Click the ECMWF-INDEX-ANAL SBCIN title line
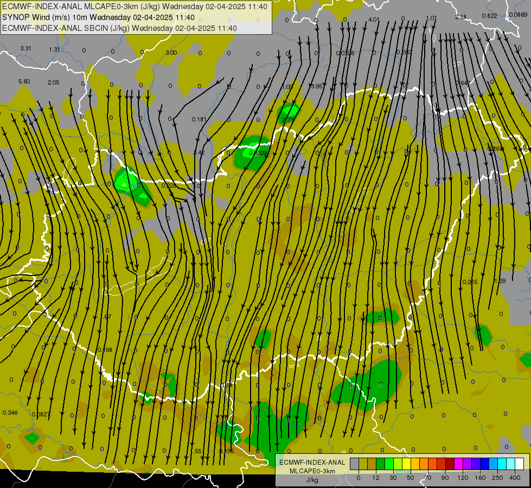The width and height of the screenshot is (531, 488). click(x=119, y=28)
